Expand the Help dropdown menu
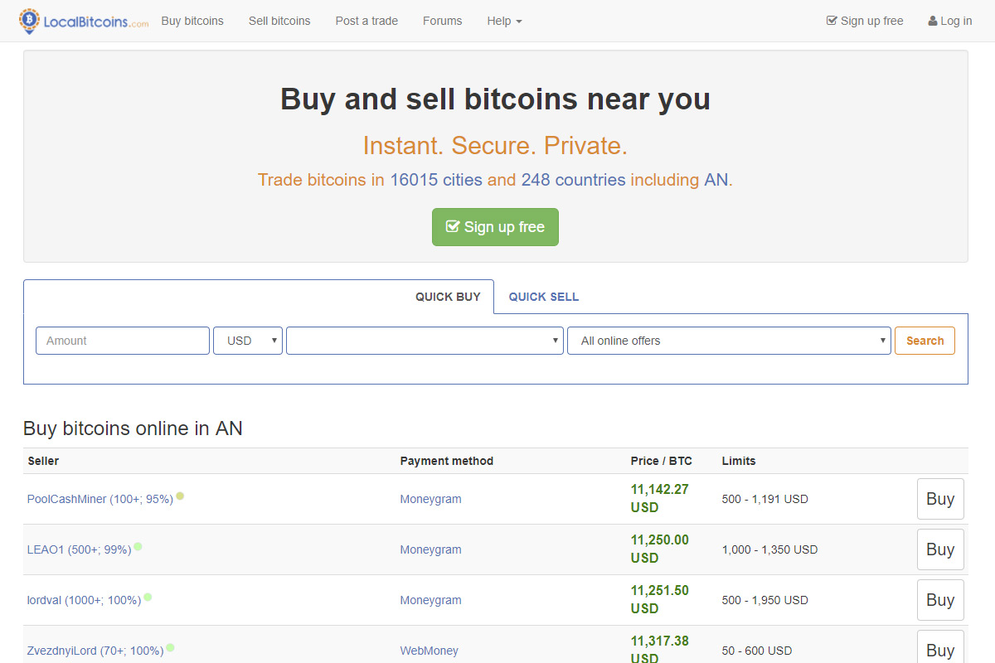Viewport: 995px width, 663px height. [504, 21]
